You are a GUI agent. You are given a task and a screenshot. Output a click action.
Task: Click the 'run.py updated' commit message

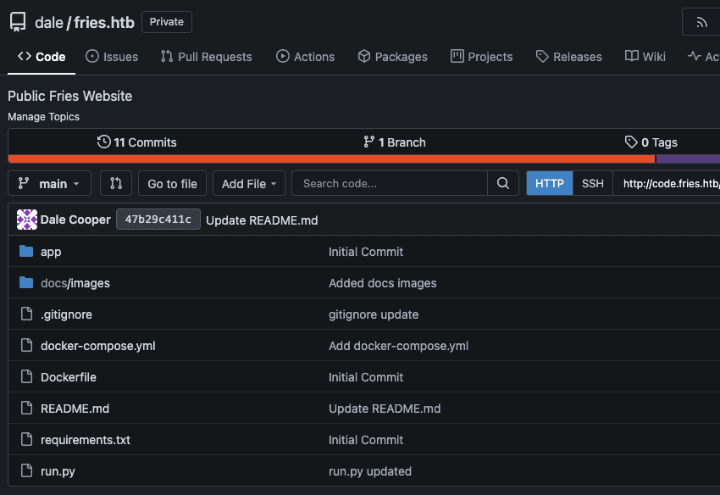(370, 471)
